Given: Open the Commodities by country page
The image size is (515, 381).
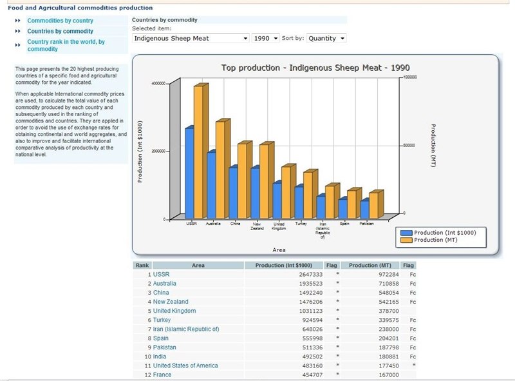Looking at the screenshot, I should 60,21.
